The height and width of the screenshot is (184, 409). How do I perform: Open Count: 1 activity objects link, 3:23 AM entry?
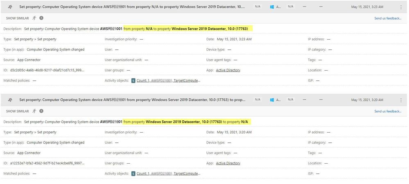169,80
